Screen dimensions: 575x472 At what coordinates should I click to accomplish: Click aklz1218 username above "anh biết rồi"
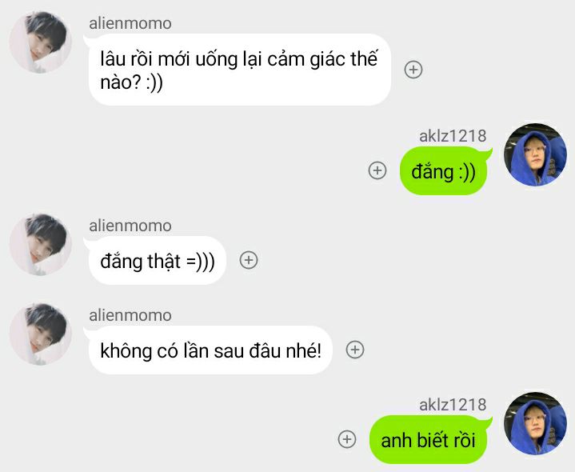click(x=453, y=405)
